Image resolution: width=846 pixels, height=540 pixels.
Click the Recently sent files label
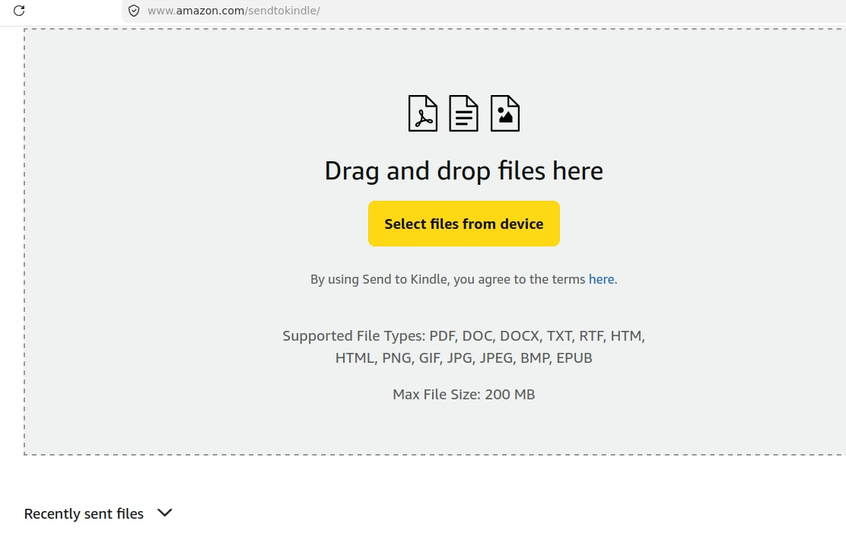coord(84,513)
